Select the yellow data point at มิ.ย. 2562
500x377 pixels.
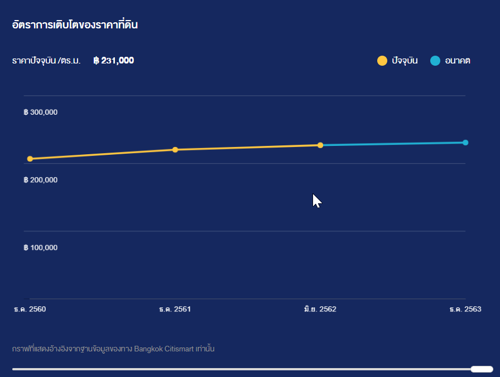(x=320, y=145)
